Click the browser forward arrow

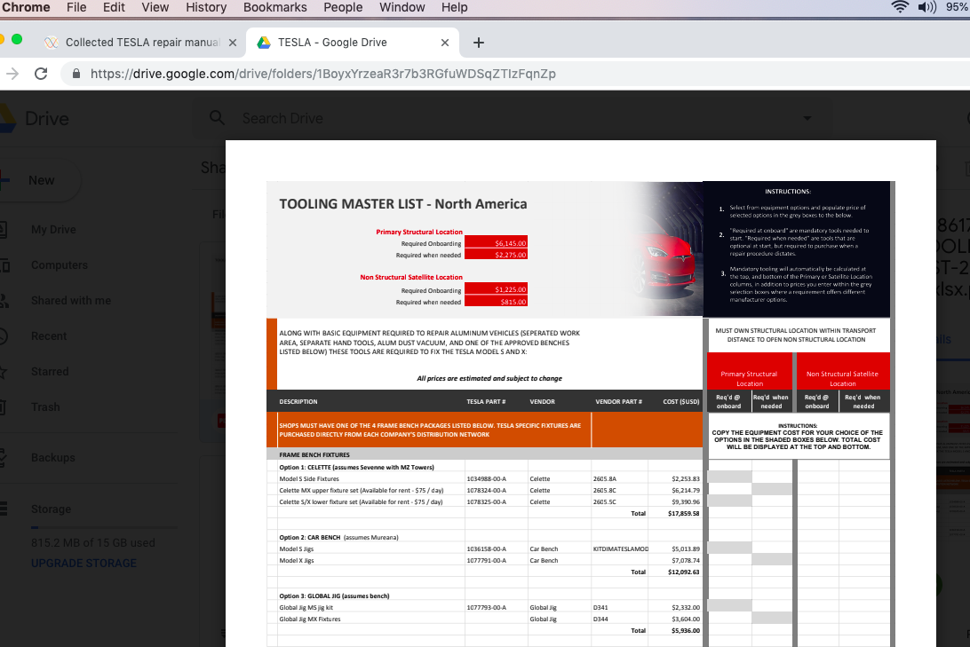[12, 75]
